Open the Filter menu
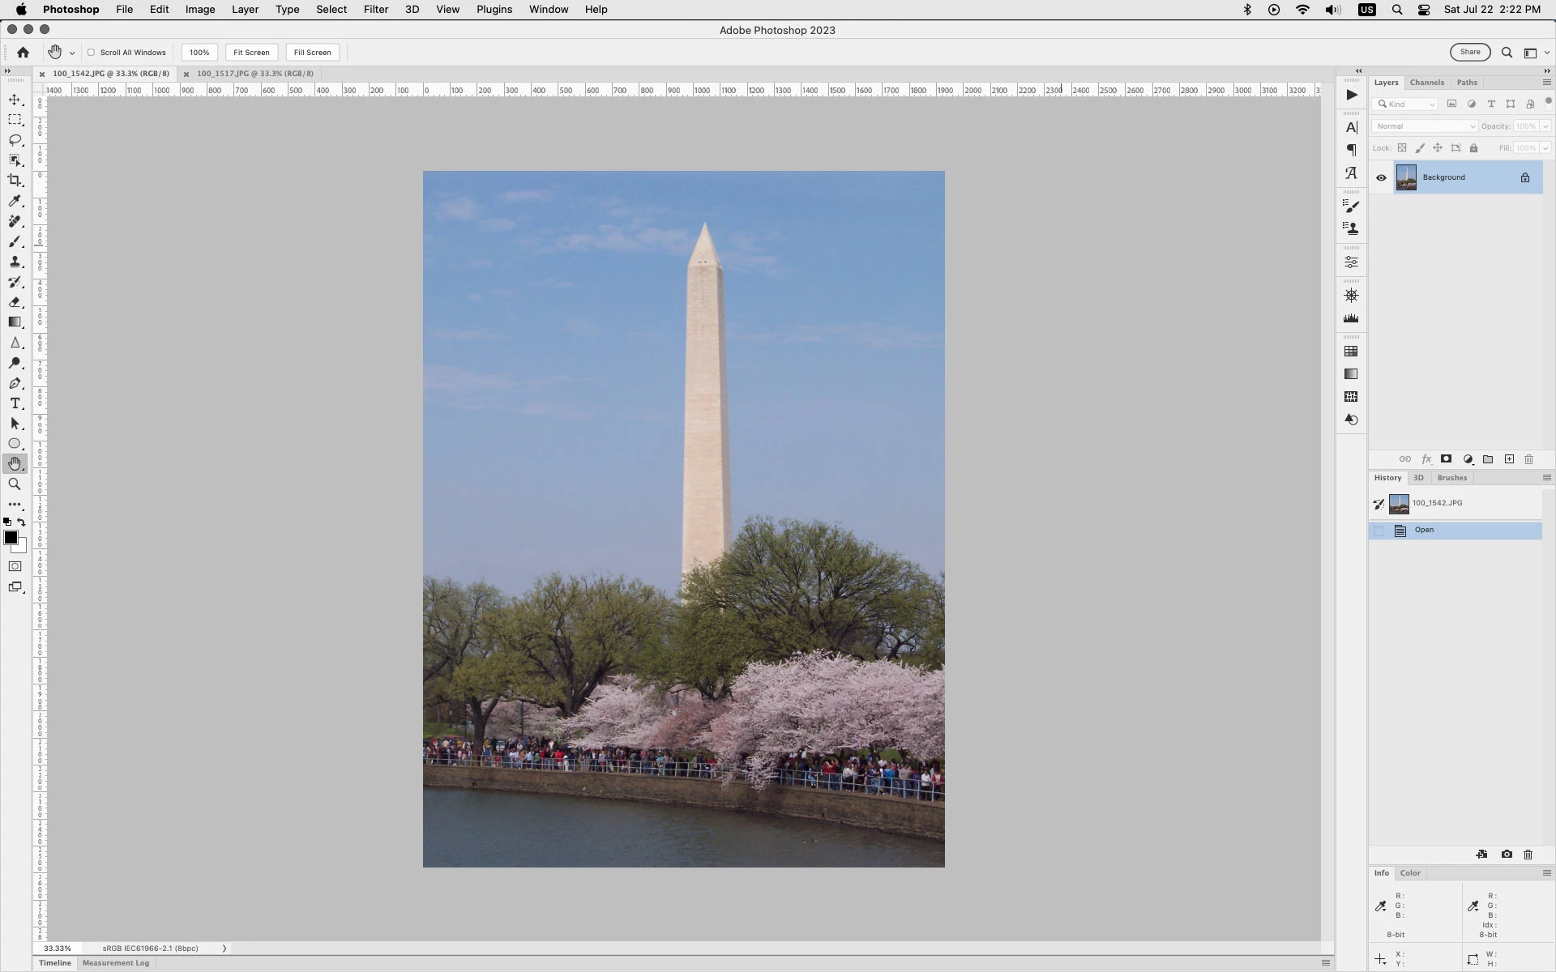The image size is (1556, 972). (x=375, y=10)
